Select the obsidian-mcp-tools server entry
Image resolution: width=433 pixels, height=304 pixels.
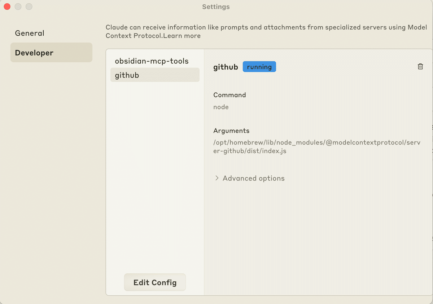pos(152,61)
